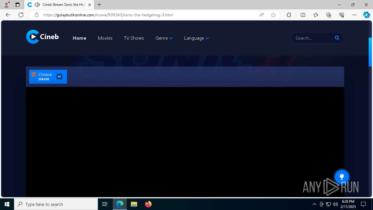Open the notification center icon
The width and height of the screenshot is (373, 210).
point(363,204)
